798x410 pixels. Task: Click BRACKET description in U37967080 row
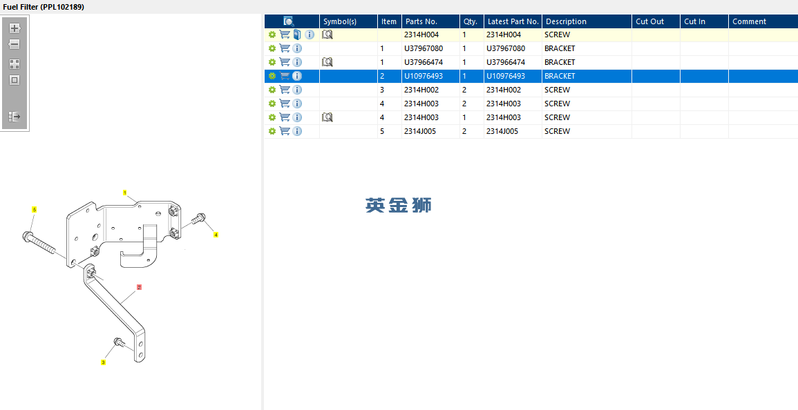(560, 48)
